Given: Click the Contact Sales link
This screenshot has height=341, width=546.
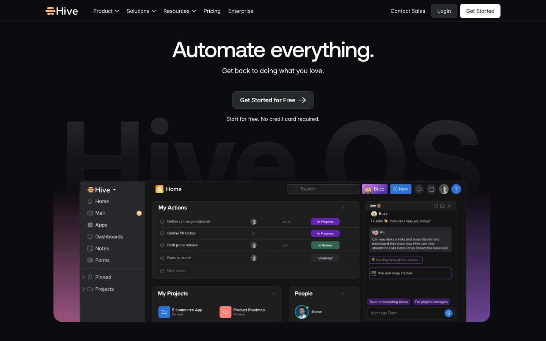Looking at the screenshot, I should (408, 11).
